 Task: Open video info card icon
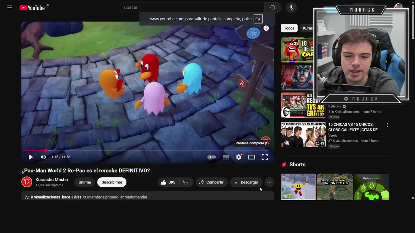(266, 28)
